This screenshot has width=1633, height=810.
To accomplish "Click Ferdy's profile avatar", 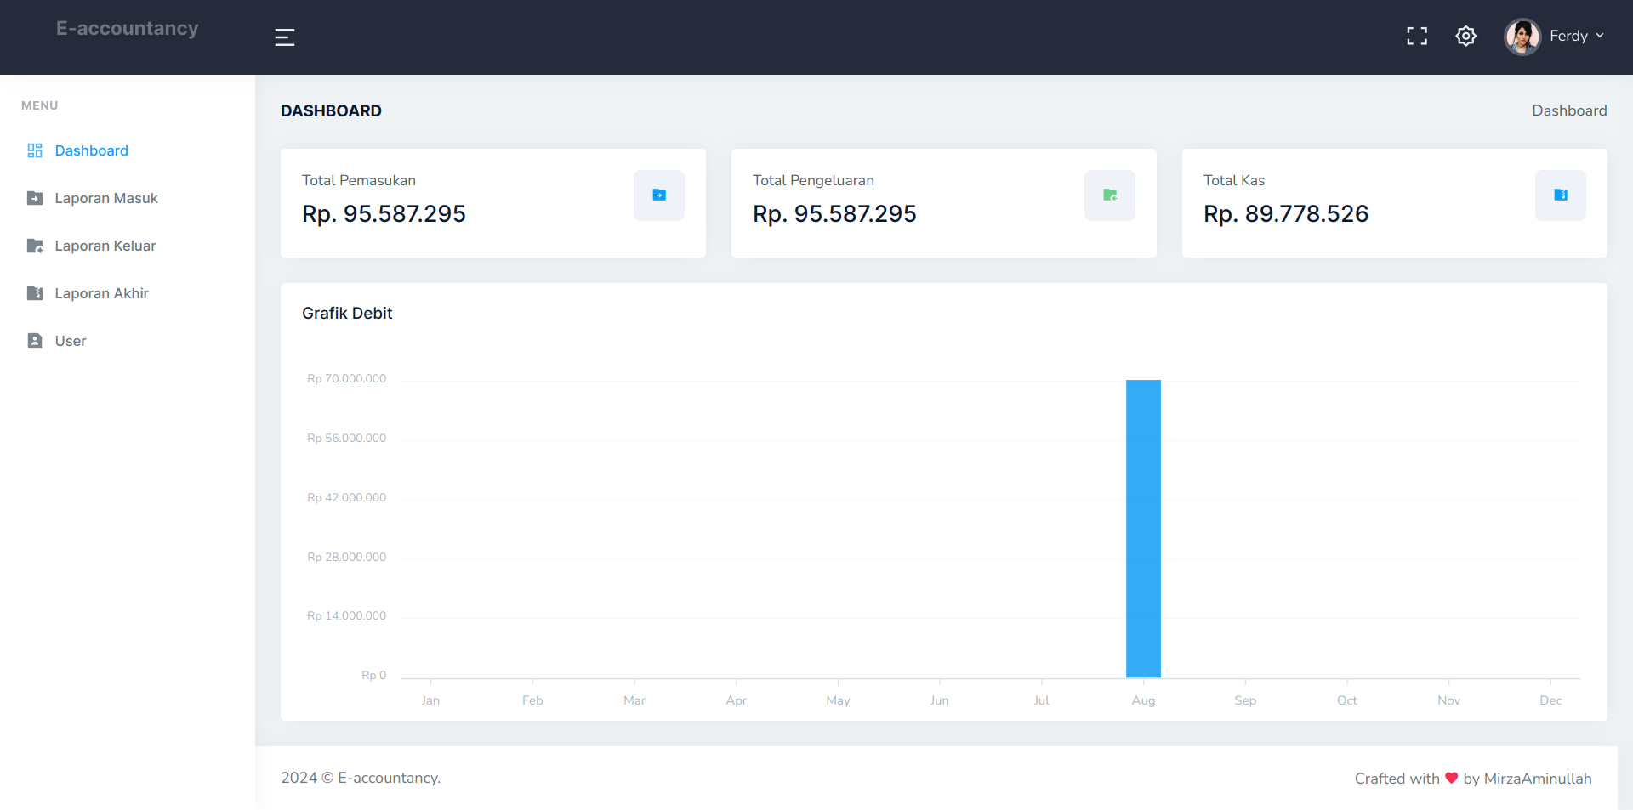I will (1522, 37).
